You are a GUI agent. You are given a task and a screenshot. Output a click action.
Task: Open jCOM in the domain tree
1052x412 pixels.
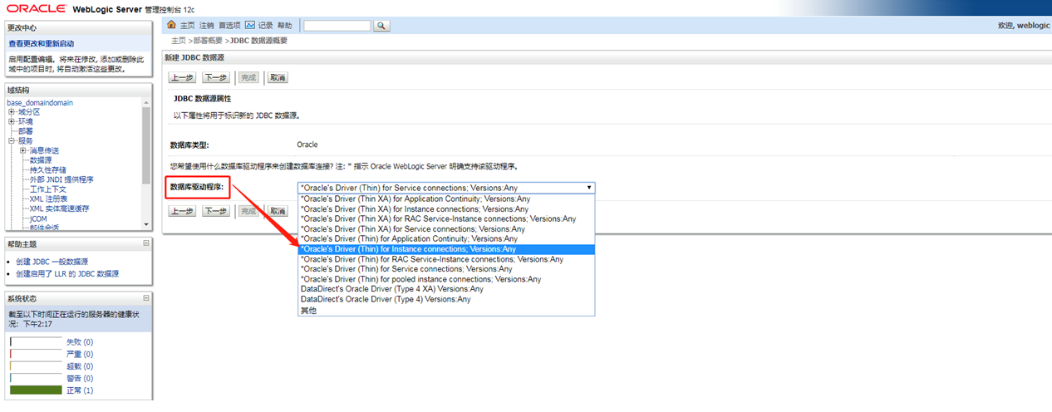[x=39, y=218]
